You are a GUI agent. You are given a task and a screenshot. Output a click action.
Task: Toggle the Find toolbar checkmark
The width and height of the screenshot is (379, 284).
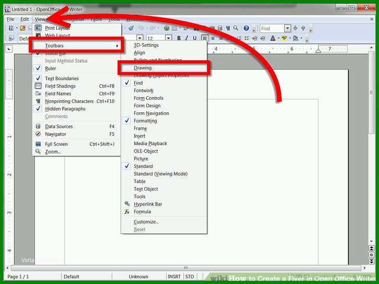coord(164,83)
